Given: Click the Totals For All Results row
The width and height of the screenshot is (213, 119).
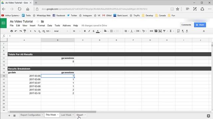Looking at the screenshot, I should click(109, 54).
